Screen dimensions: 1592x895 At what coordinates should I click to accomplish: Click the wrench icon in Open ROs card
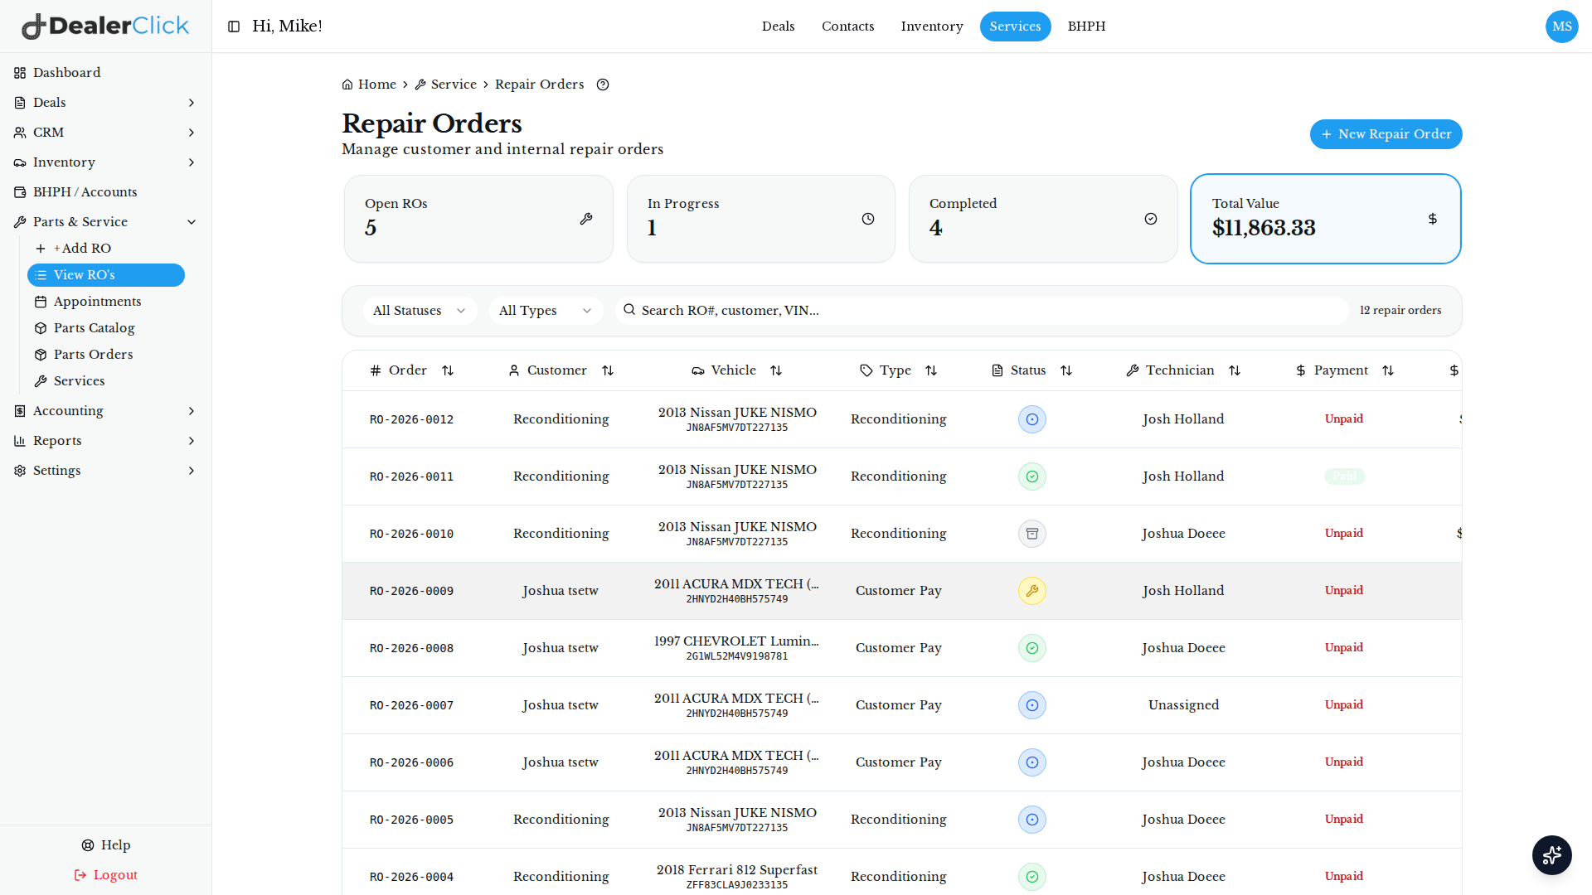click(x=586, y=219)
